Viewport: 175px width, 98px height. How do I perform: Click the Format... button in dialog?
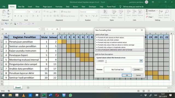(138, 70)
